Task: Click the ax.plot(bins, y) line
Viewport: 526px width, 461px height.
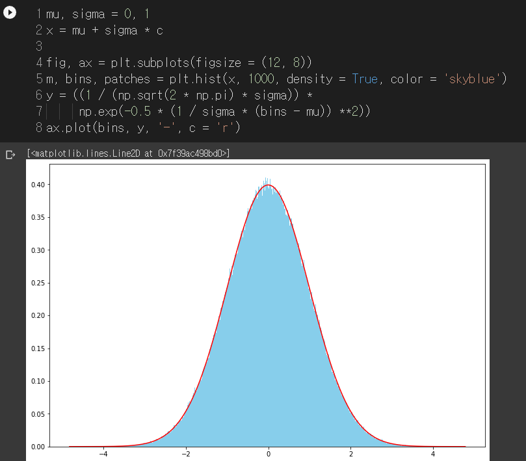Action: tap(143, 128)
